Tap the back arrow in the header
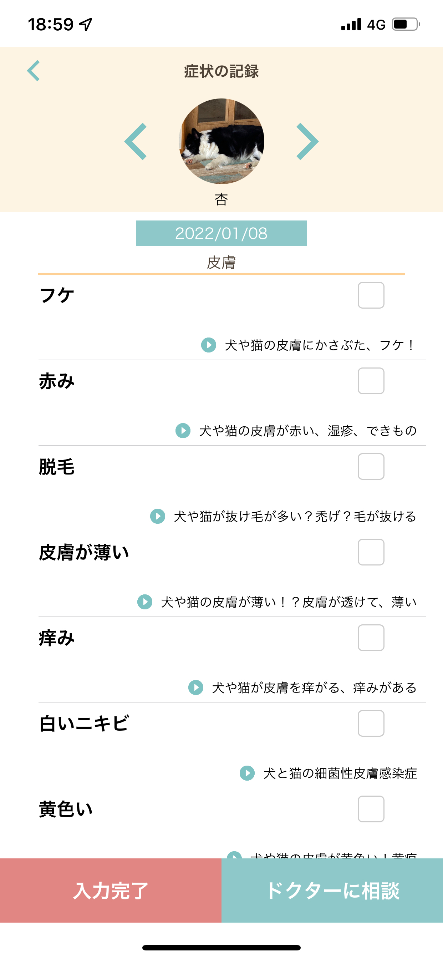Viewport: 443px width, 959px height. 34,71
